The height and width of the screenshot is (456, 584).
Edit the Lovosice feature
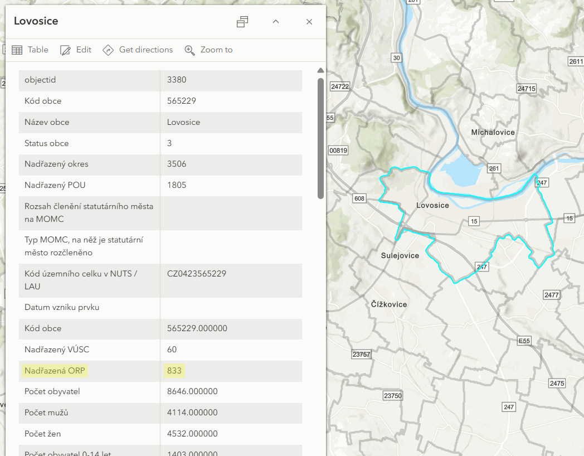76,50
